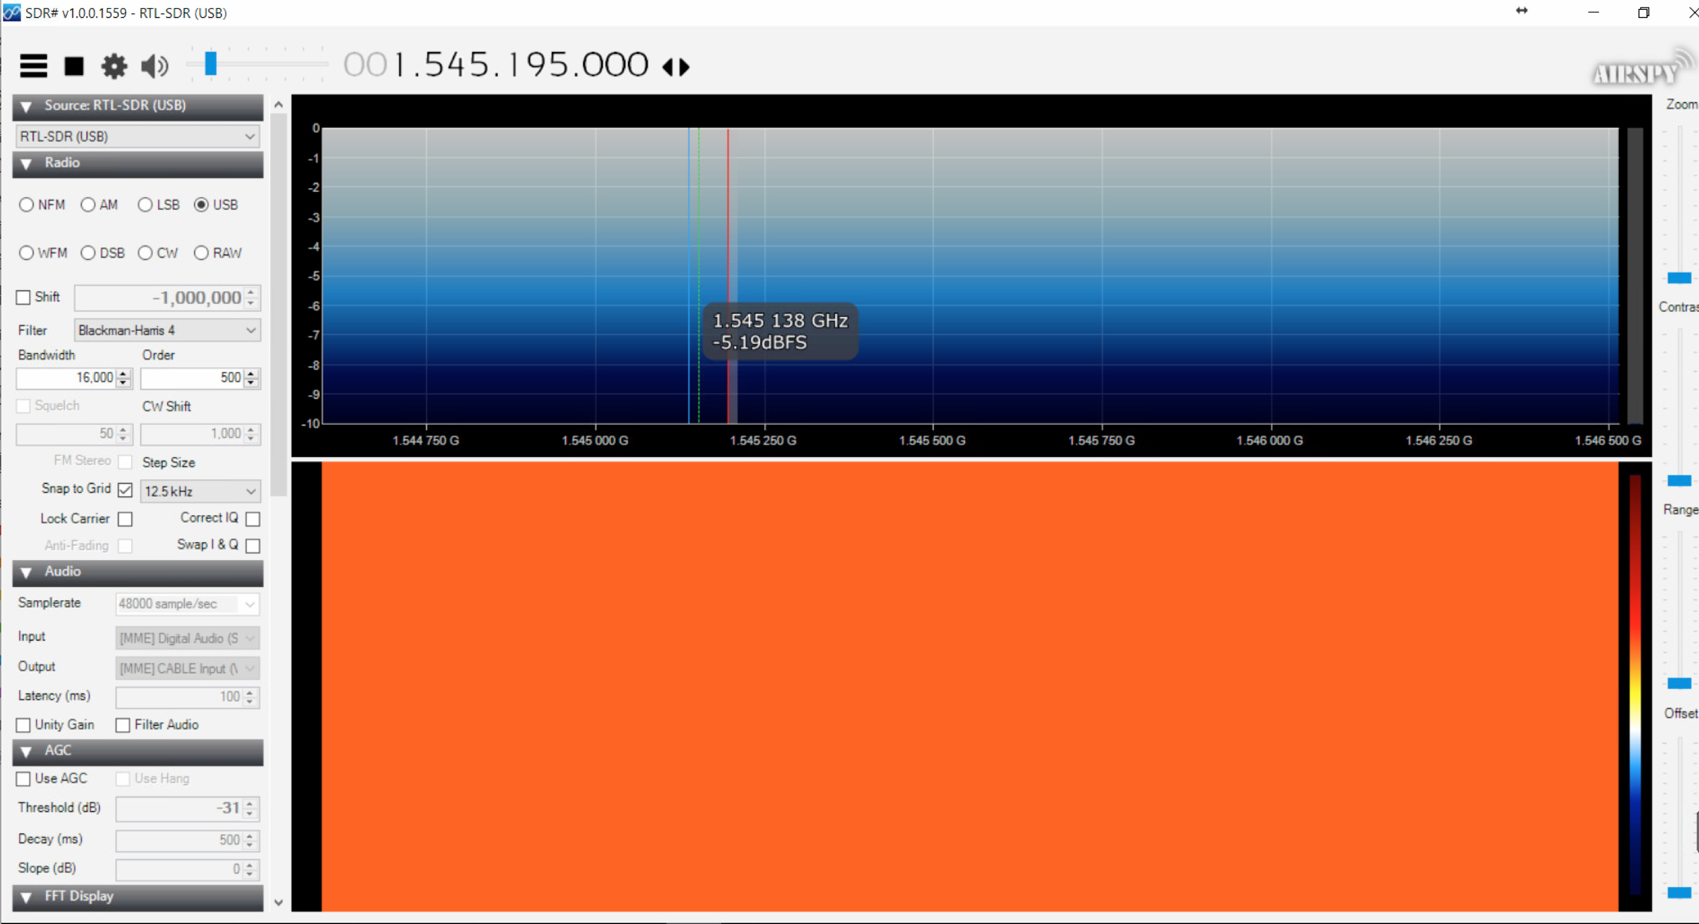Enable the Use AGC checkbox

click(x=24, y=778)
